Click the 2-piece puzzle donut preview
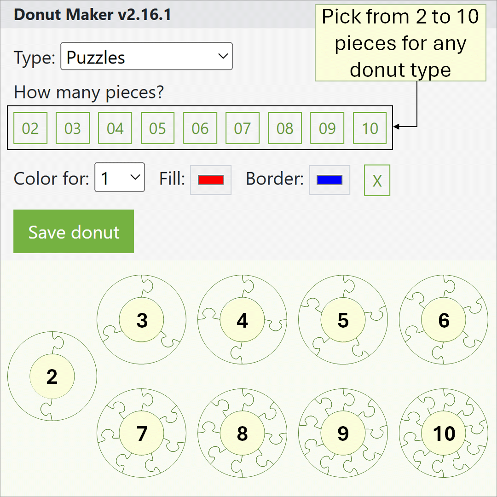This screenshot has width=497, height=497. click(x=52, y=376)
